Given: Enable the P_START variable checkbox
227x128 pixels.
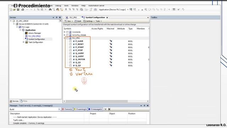Looking at the screenshot, I should (71, 47).
